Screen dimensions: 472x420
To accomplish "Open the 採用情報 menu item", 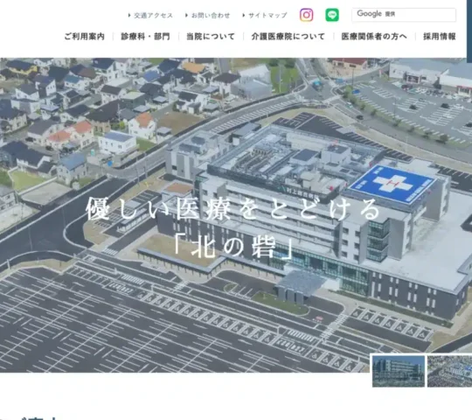I will (440, 37).
